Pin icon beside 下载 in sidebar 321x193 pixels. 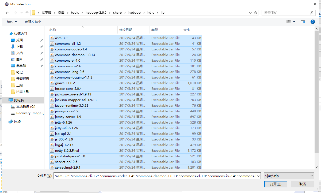41,47
